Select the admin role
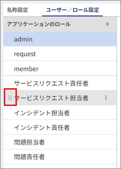This screenshot has height=169, width=121. 60,39
